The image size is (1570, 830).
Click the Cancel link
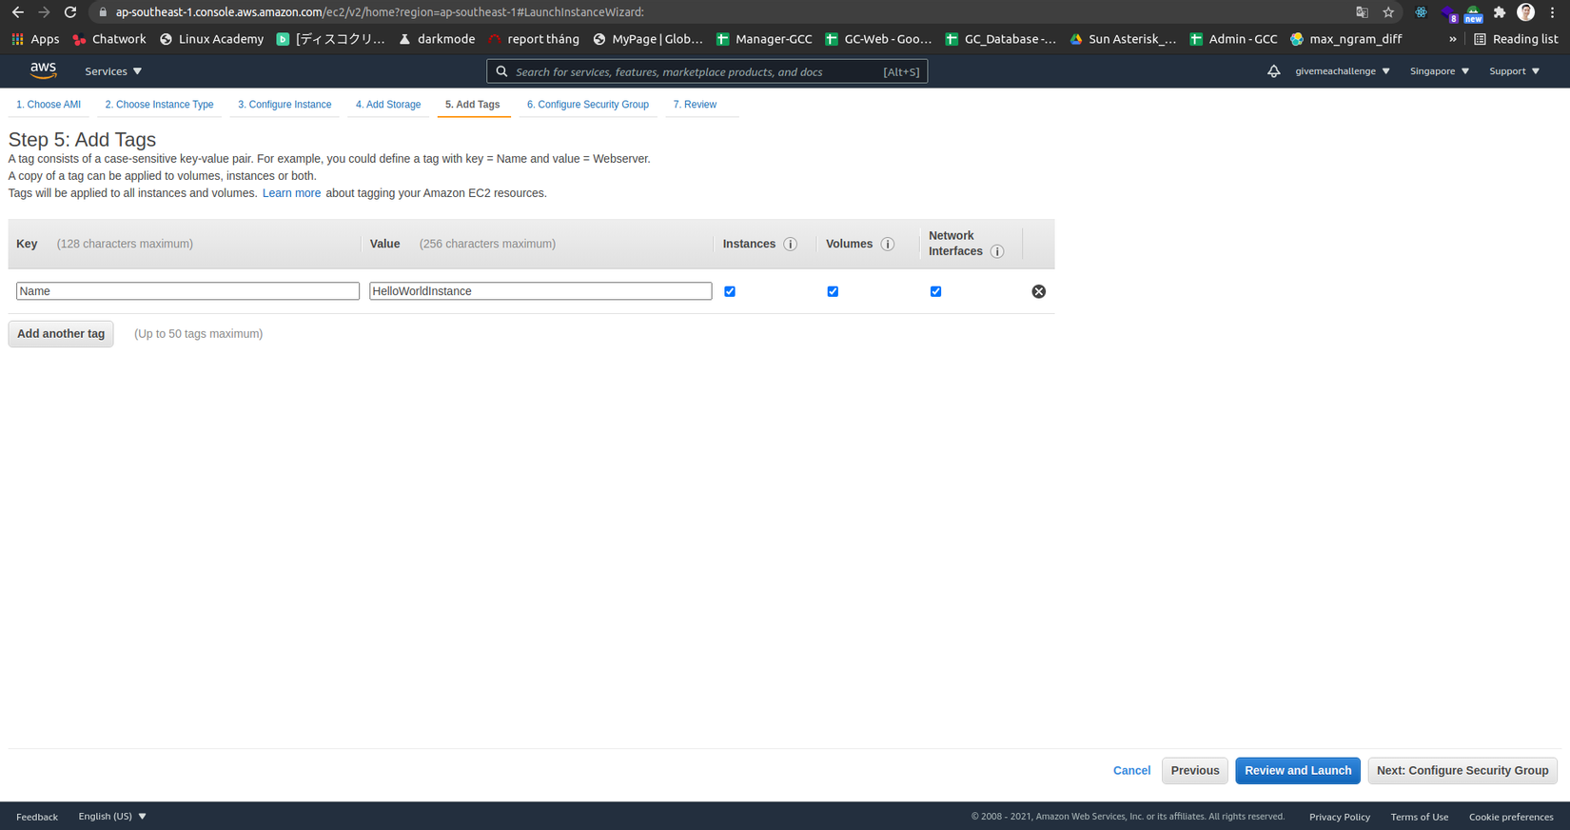1132,771
